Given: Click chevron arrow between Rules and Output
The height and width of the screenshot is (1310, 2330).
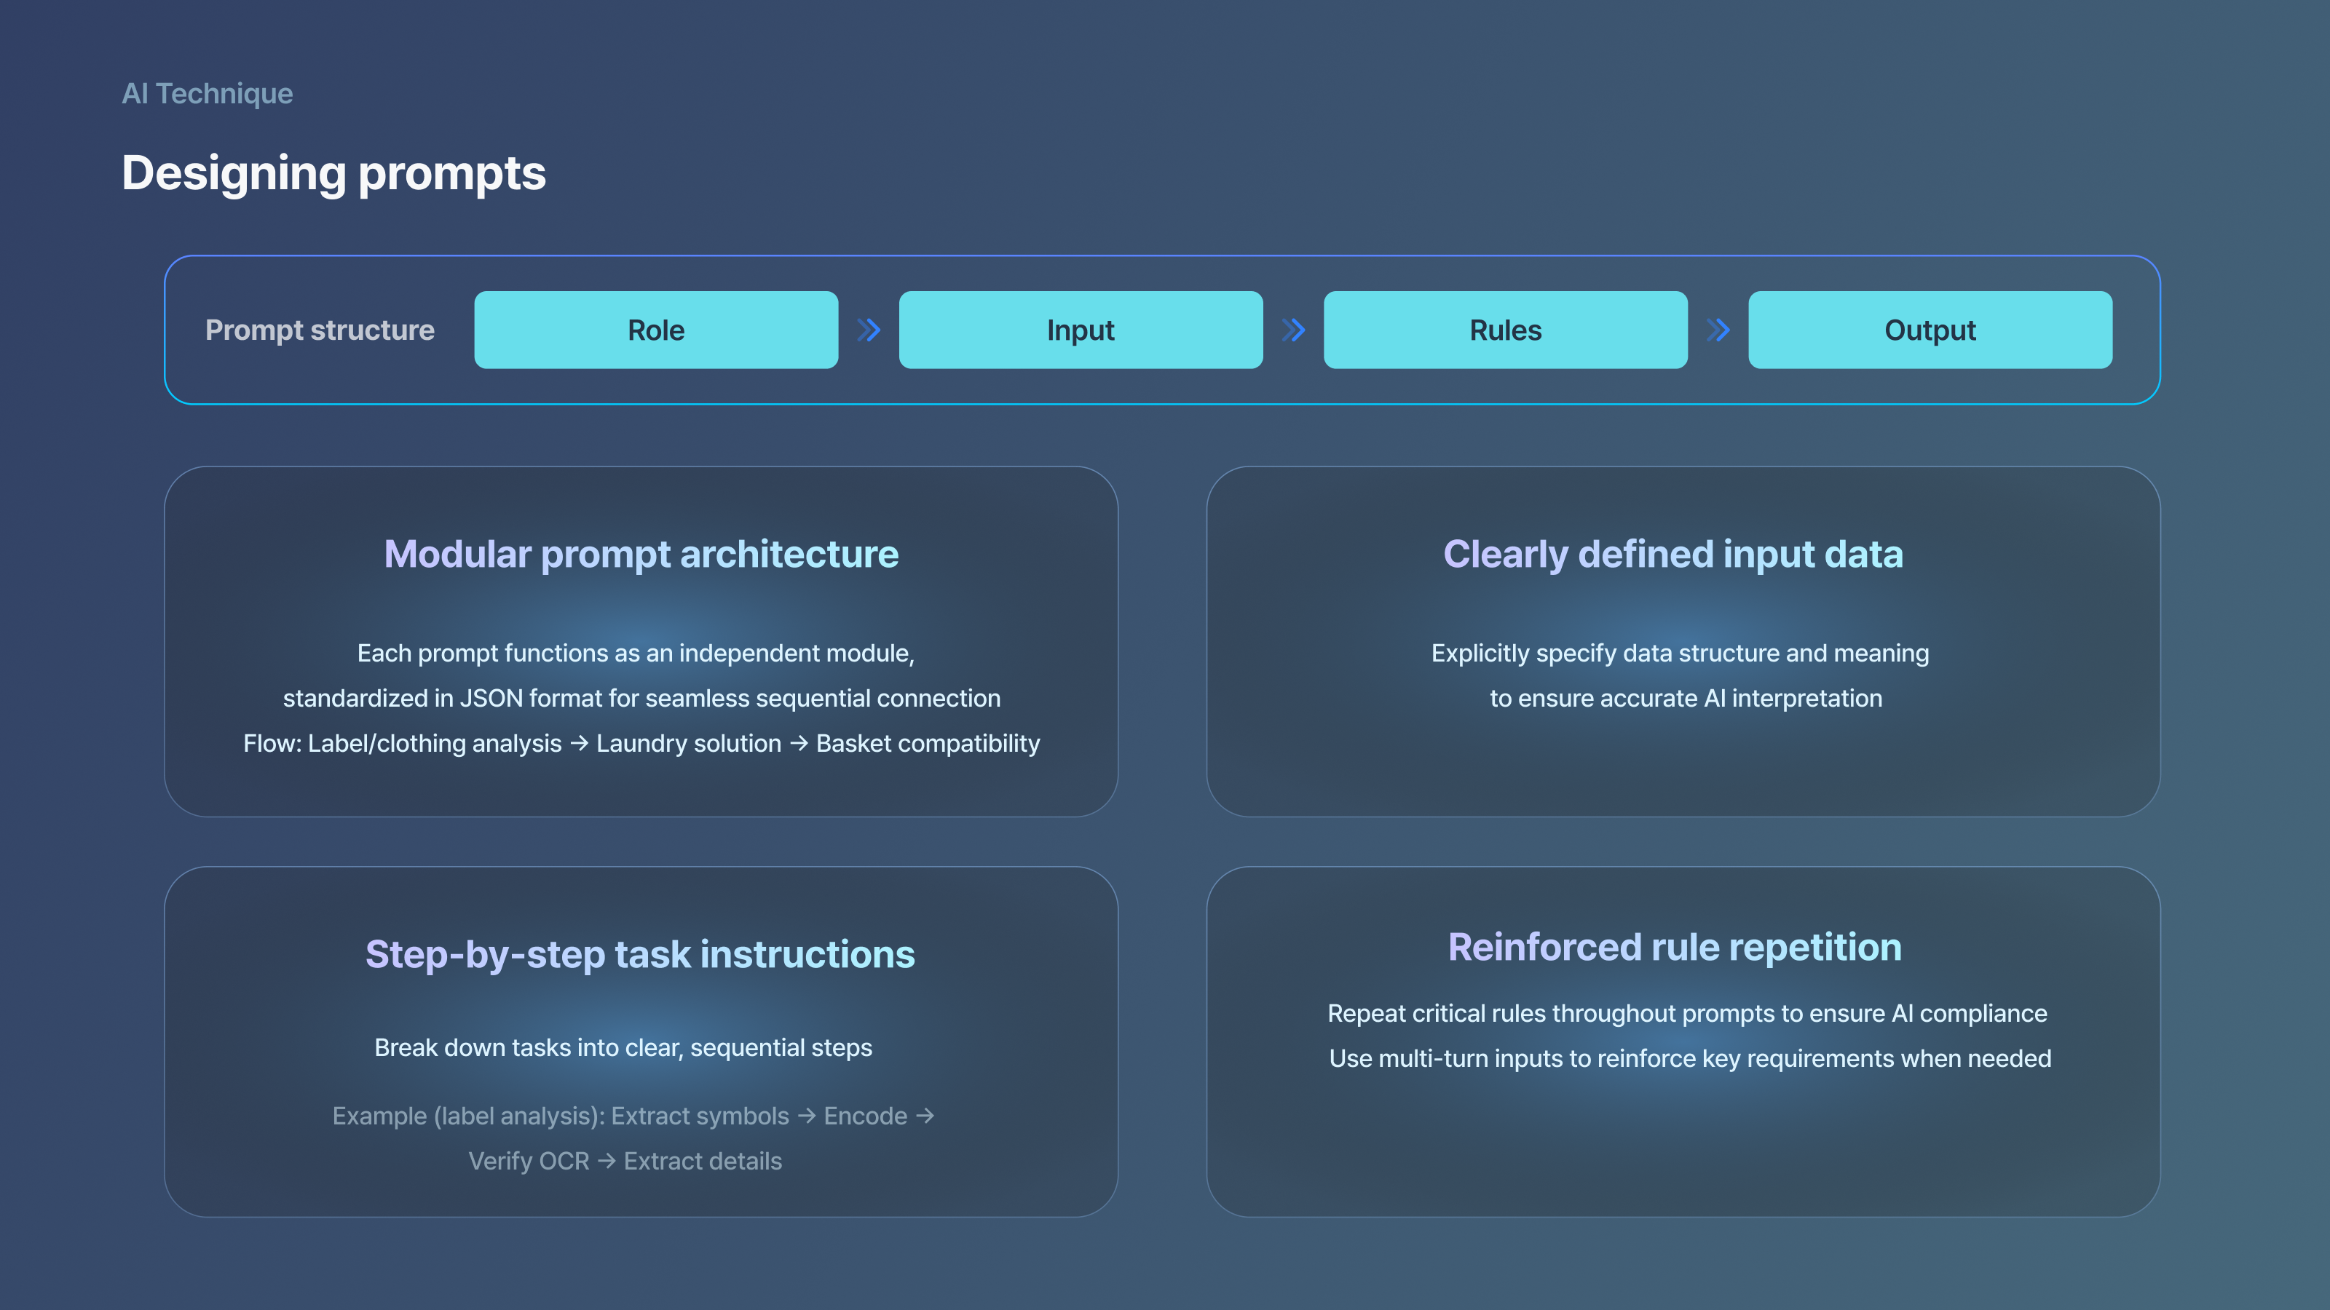Looking at the screenshot, I should tap(1718, 330).
